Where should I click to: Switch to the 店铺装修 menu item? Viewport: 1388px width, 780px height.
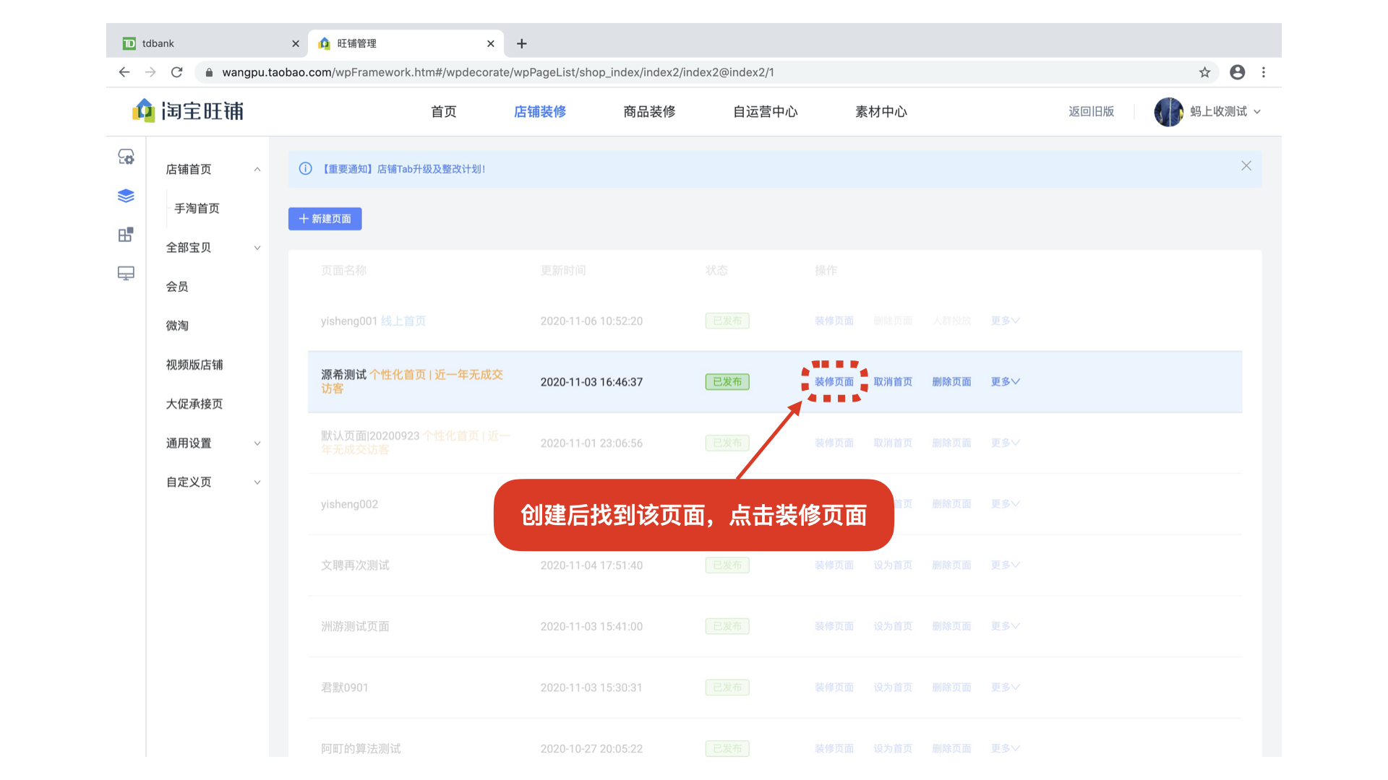540,111
